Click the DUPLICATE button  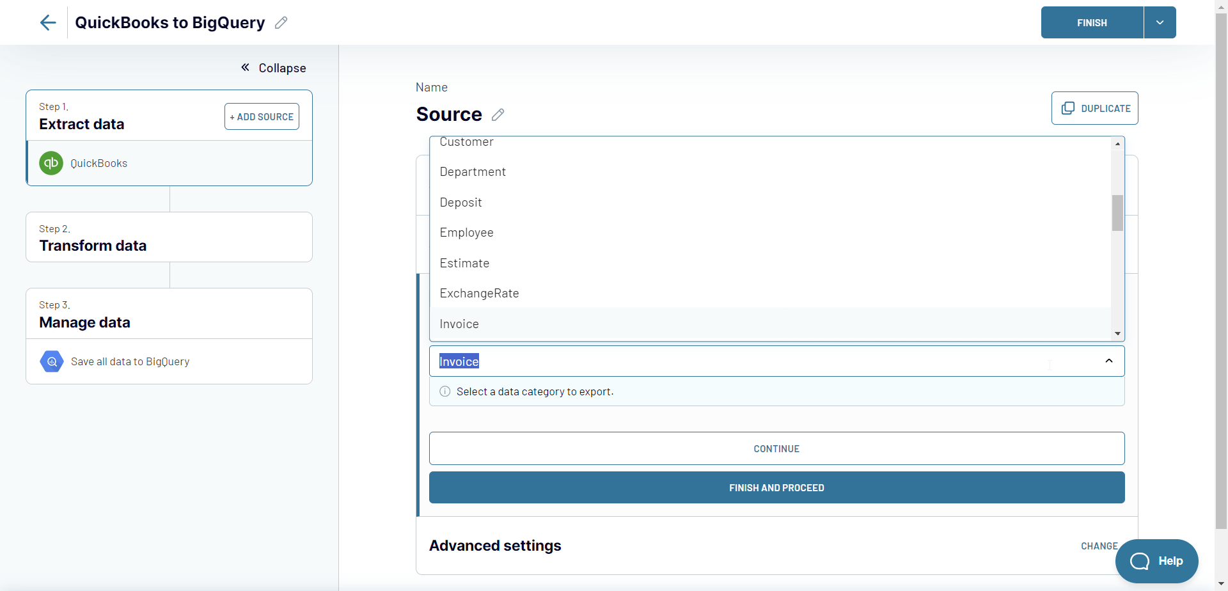(1094, 108)
